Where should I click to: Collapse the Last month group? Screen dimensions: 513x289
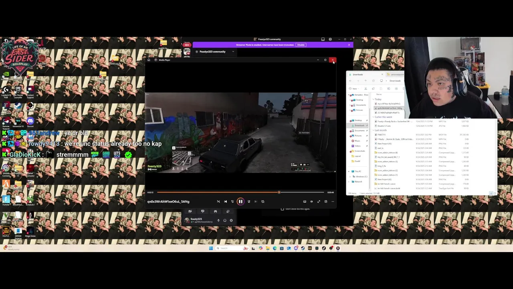click(374, 130)
